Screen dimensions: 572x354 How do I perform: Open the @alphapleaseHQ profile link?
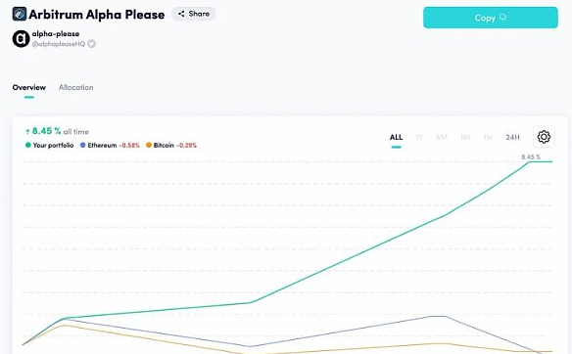(x=59, y=44)
